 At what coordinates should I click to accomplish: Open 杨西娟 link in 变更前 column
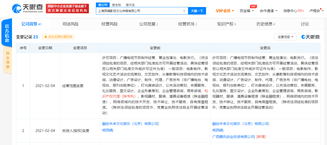[x=107, y=130]
